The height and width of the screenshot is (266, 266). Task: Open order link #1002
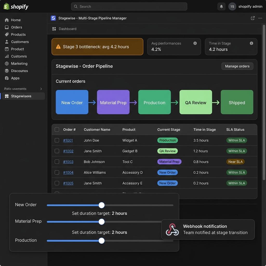point(68,151)
